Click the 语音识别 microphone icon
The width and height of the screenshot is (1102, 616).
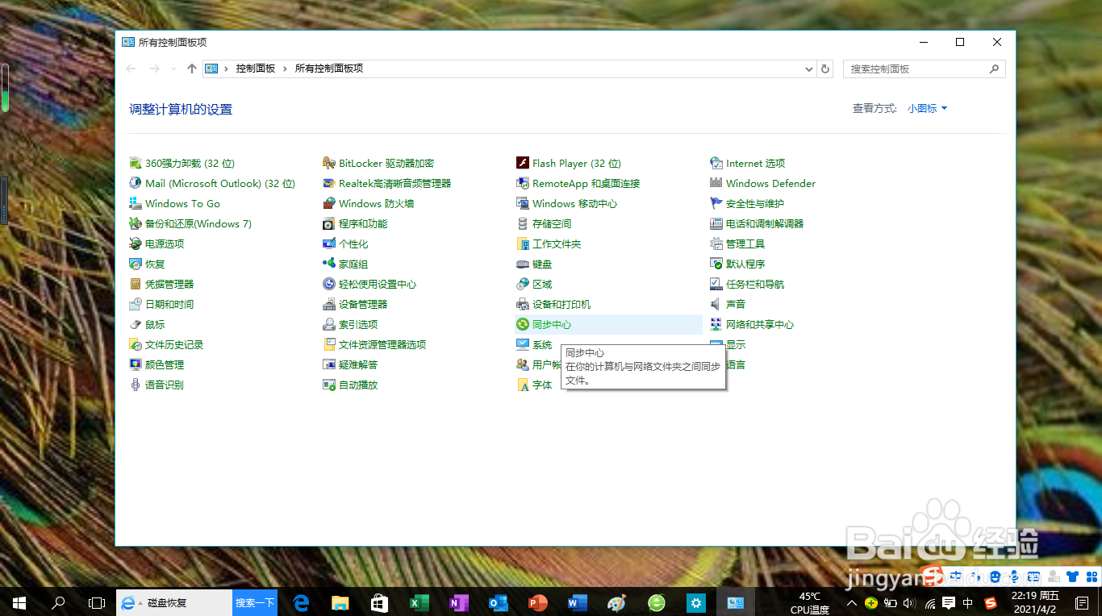(x=136, y=385)
